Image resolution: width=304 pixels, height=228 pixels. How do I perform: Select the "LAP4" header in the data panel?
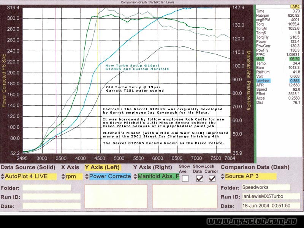(295, 7)
